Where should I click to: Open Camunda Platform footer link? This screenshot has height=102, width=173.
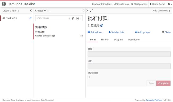[154, 100]
